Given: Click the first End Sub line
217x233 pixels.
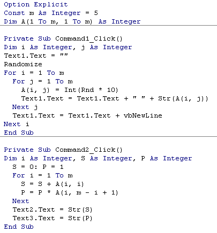Looking at the screenshot, I should pyautogui.click(x=19, y=133).
